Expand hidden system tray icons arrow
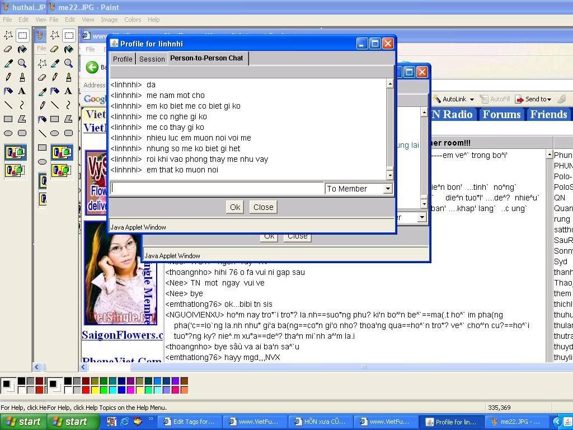This screenshot has width=573, height=430. [556, 422]
